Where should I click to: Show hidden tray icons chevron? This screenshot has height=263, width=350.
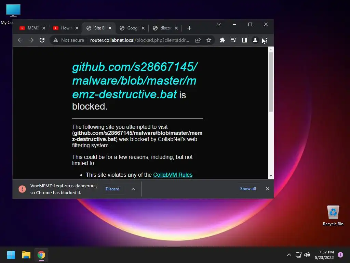(x=289, y=255)
